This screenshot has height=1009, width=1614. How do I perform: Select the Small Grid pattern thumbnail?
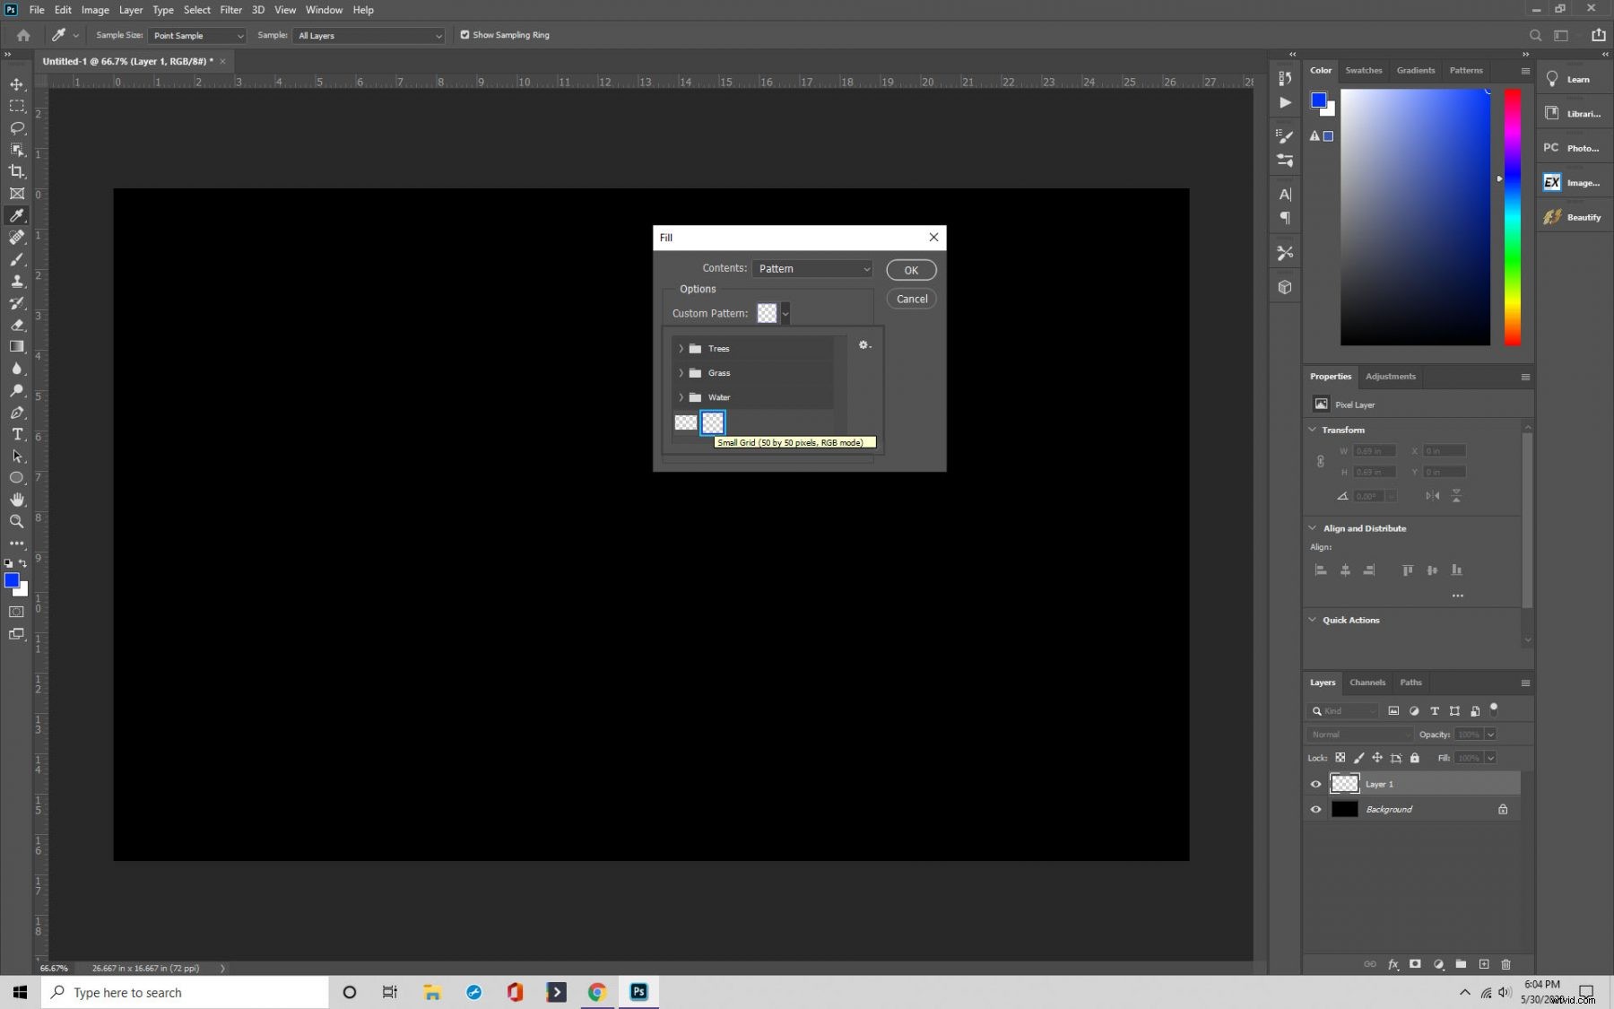point(712,422)
